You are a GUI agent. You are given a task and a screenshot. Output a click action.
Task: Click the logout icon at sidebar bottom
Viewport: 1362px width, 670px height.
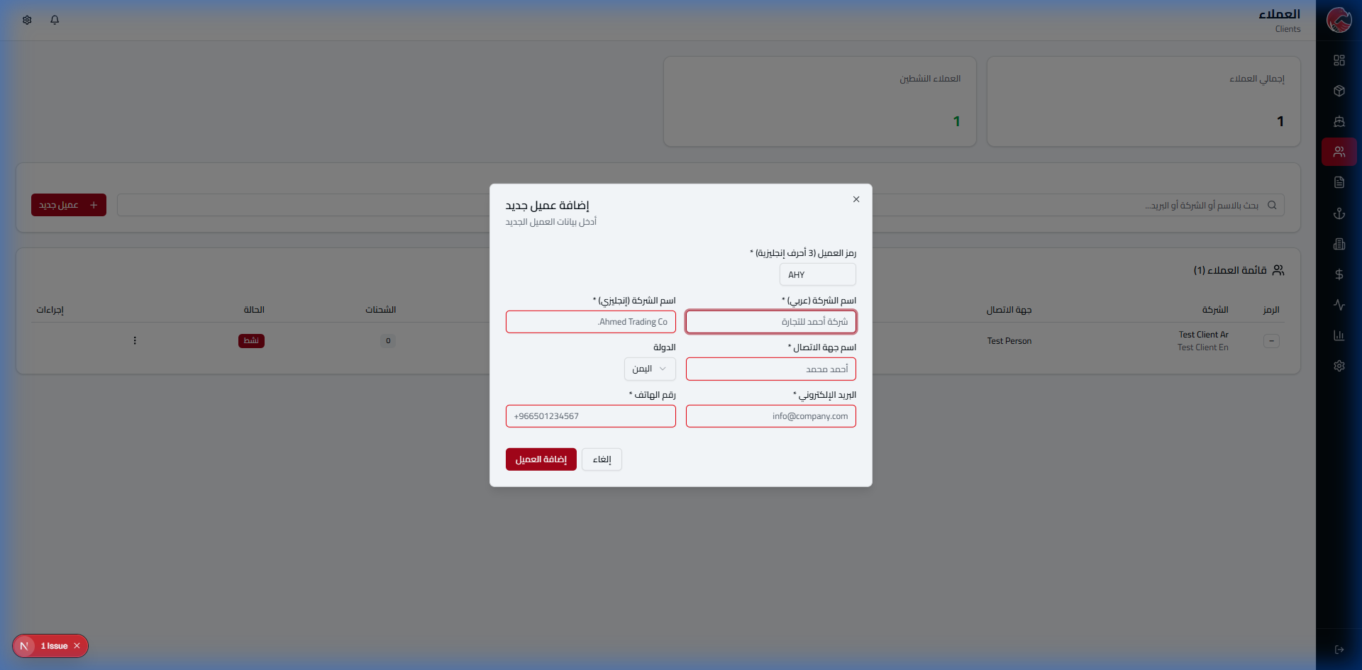tap(1339, 649)
